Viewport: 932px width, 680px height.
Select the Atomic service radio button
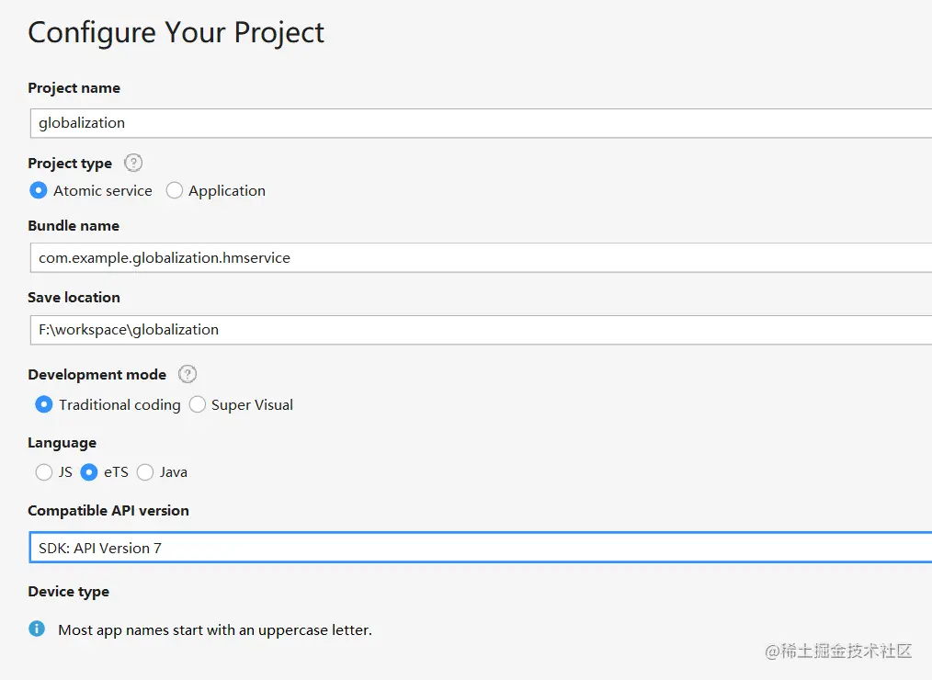[x=39, y=190]
